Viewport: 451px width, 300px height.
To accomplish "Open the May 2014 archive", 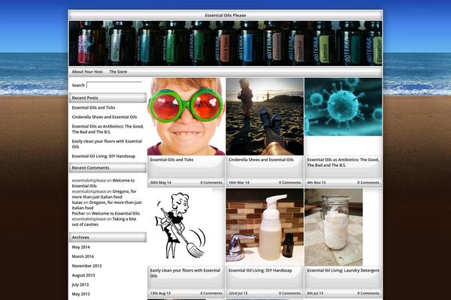I will coord(81,247).
